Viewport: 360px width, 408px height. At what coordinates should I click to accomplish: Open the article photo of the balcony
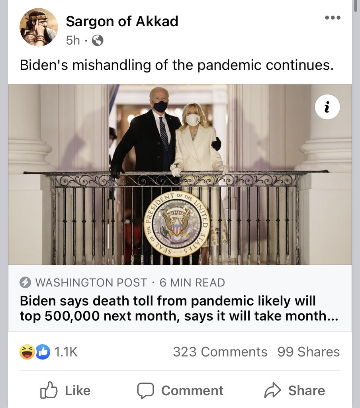click(x=180, y=175)
